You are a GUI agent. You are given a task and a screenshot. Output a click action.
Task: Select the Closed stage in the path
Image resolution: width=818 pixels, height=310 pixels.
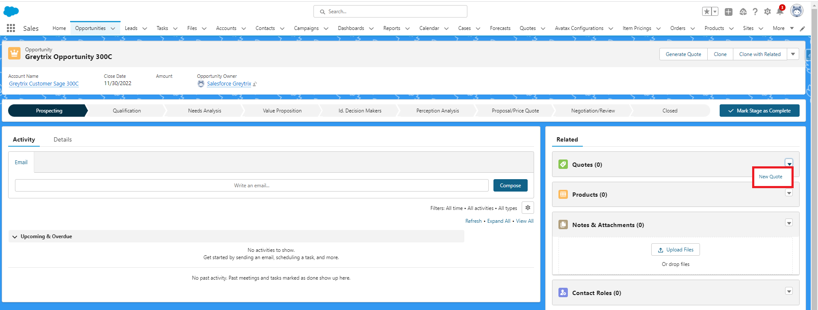click(x=670, y=111)
